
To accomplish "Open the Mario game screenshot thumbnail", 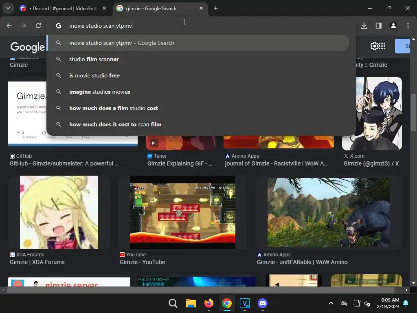I will 182,212.
